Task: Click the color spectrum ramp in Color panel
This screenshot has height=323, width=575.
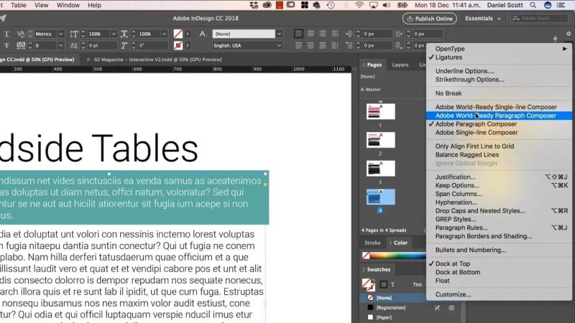Action: (397, 256)
